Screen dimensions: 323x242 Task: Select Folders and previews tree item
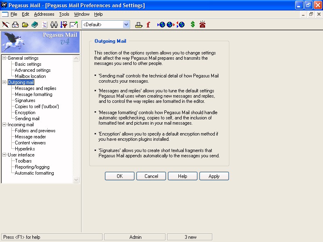35,131
